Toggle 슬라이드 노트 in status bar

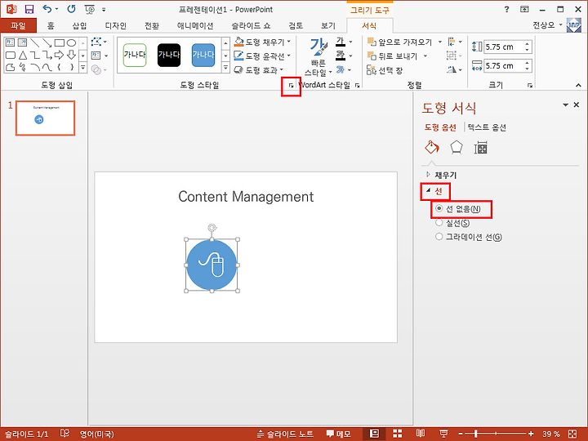pyautogui.click(x=285, y=434)
